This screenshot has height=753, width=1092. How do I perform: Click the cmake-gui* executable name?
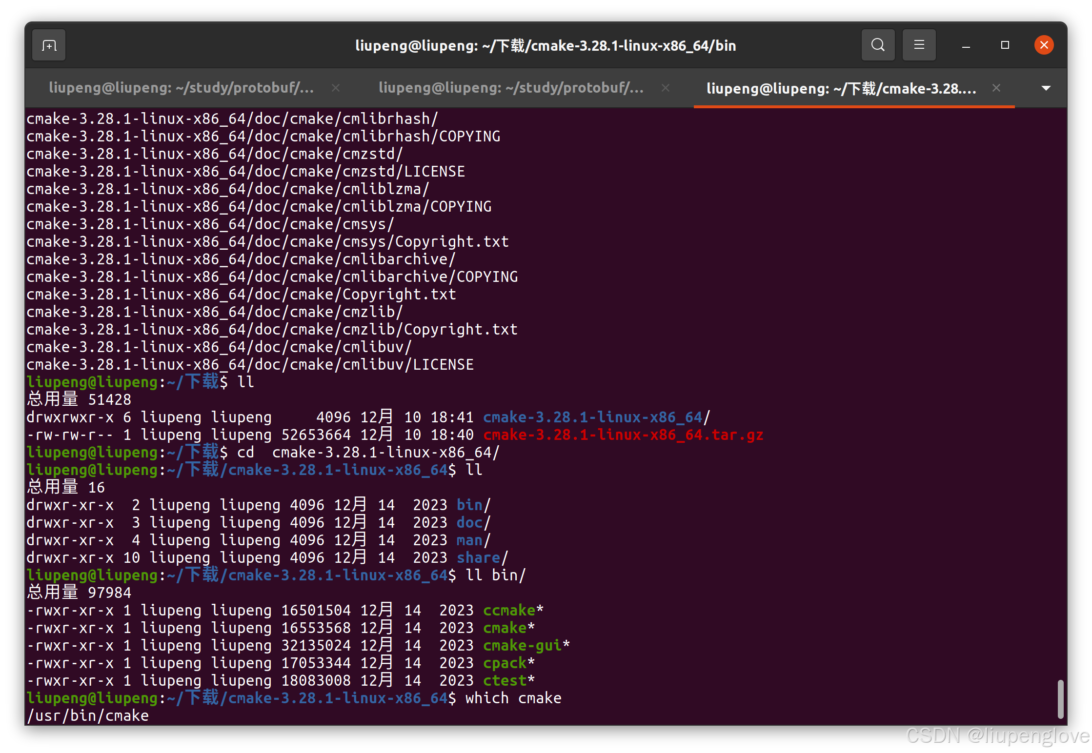coord(526,645)
